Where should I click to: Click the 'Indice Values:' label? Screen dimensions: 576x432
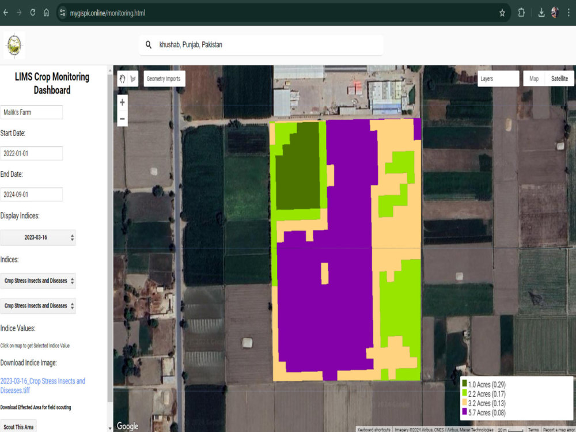point(18,328)
